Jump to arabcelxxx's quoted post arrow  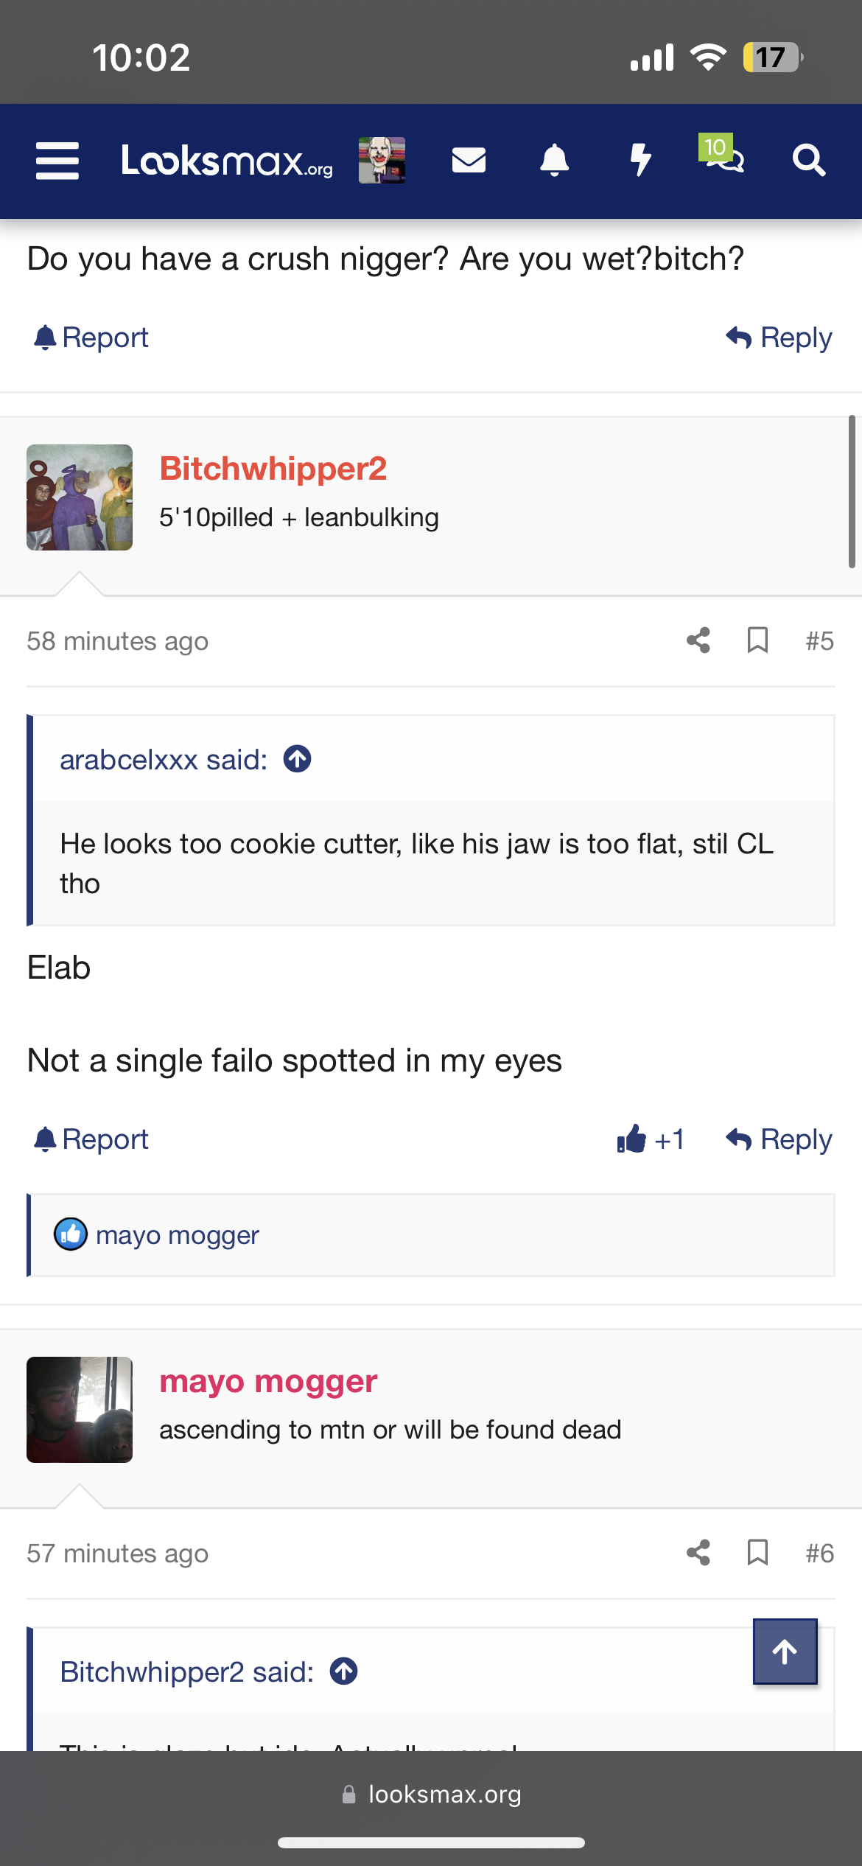coord(298,759)
